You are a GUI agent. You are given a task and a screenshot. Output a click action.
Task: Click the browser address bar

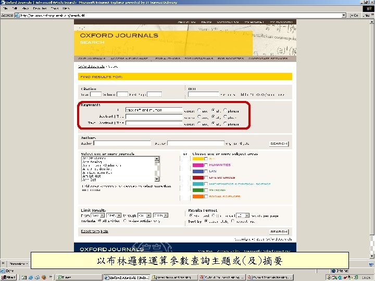coord(181,15)
